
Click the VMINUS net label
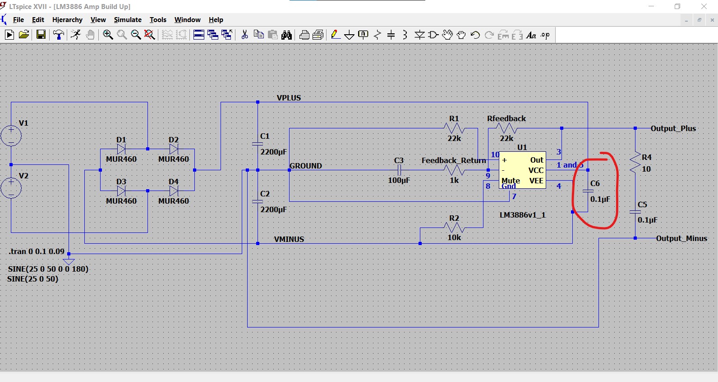(x=289, y=239)
